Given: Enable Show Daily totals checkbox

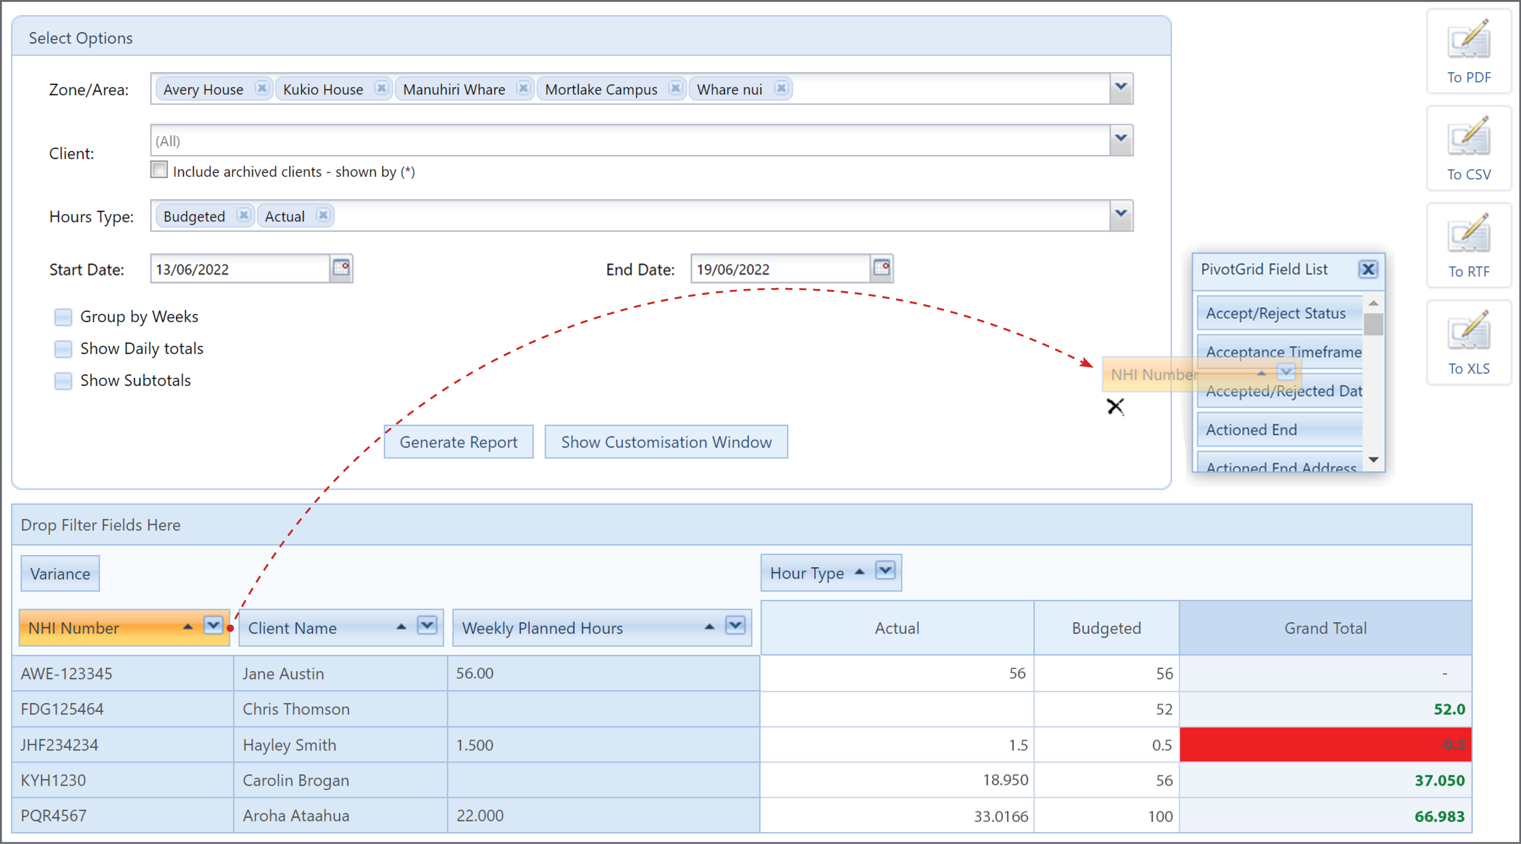Looking at the screenshot, I should pyautogui.click(x=63, y=349).
